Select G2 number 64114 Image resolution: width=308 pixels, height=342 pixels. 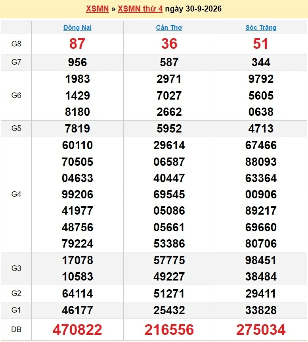(77, 294)
